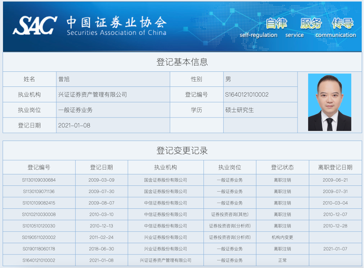Click the 登记变更记录 section heading
The height and width of the screenshot is (268, 364).
pyautogui.click(x=182, y=151)
